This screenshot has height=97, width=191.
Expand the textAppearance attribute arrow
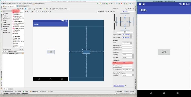tap(114, 70)
